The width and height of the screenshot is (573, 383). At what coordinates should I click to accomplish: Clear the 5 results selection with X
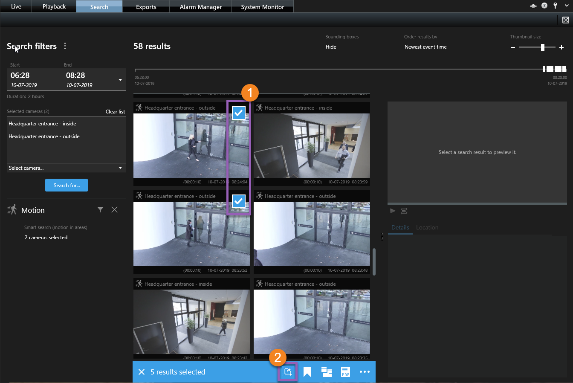[x=142, y=372]
